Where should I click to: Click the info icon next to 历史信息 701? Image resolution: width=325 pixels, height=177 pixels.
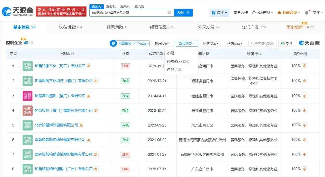(x=312, y=27)
